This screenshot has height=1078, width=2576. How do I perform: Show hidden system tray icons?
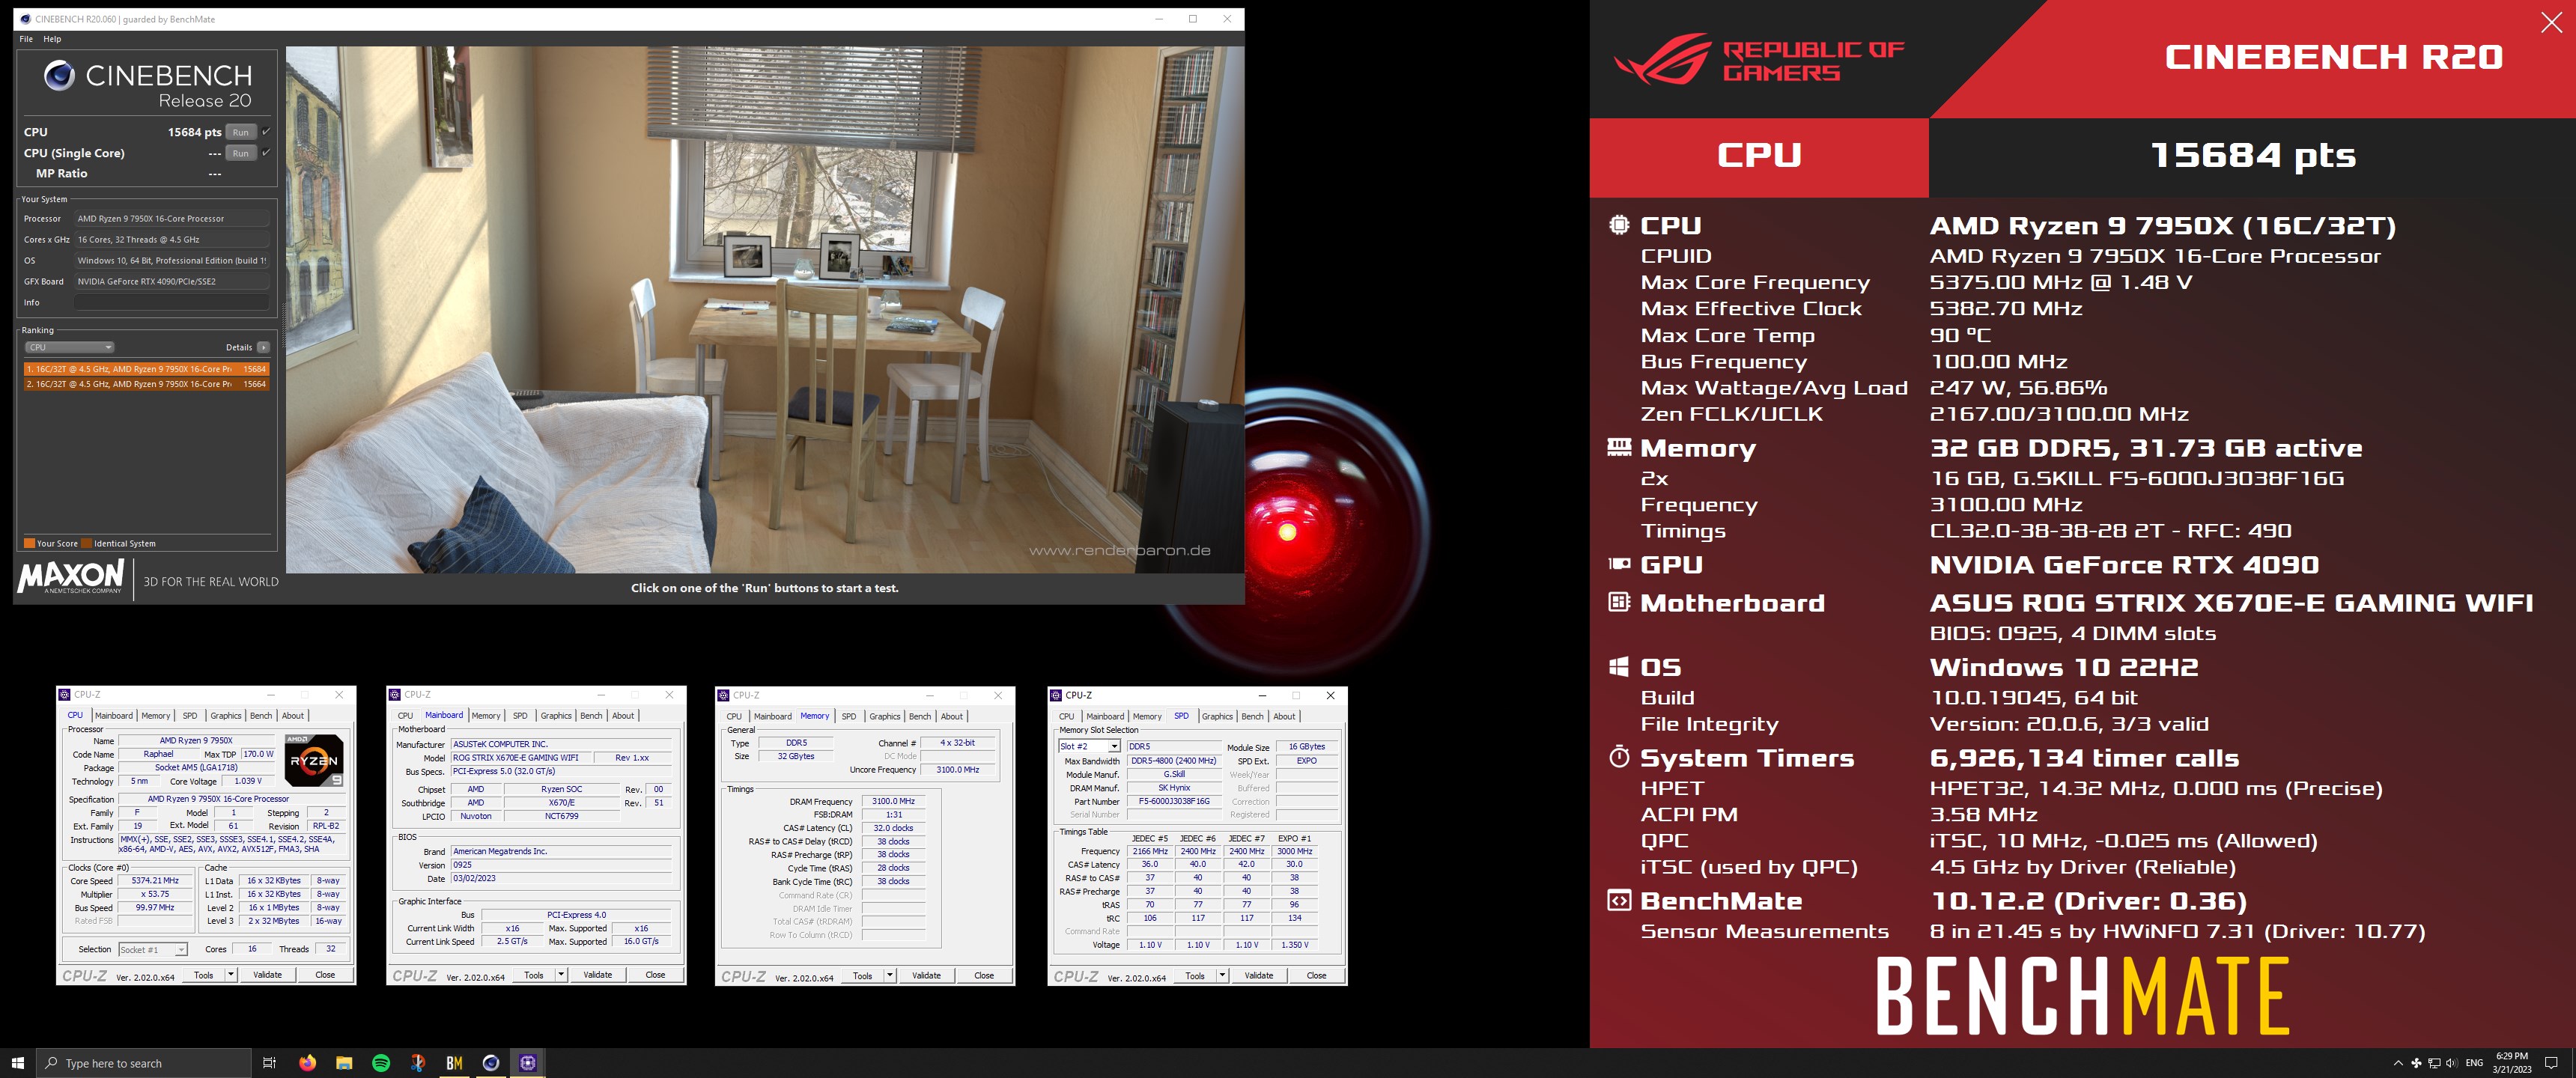pyautogui.click(x=2398, y=1062)
